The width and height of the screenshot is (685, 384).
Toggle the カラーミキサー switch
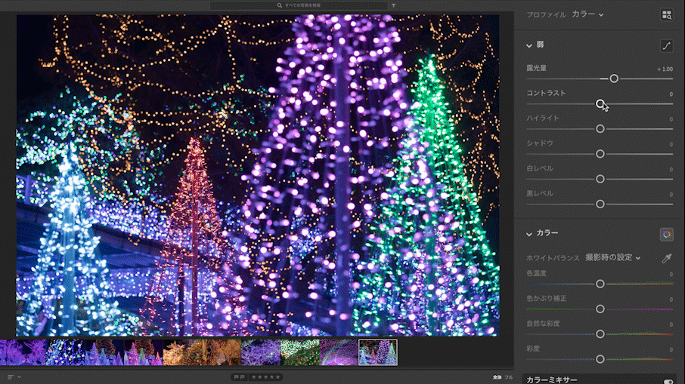click(x=668, y=382)
